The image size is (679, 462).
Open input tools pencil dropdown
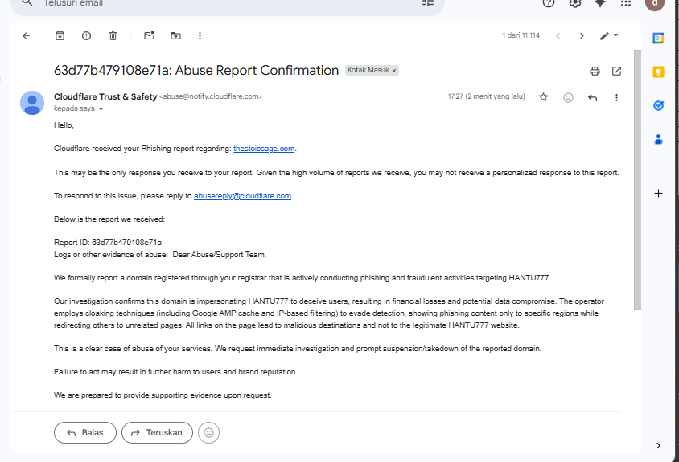tap(609, 36)
